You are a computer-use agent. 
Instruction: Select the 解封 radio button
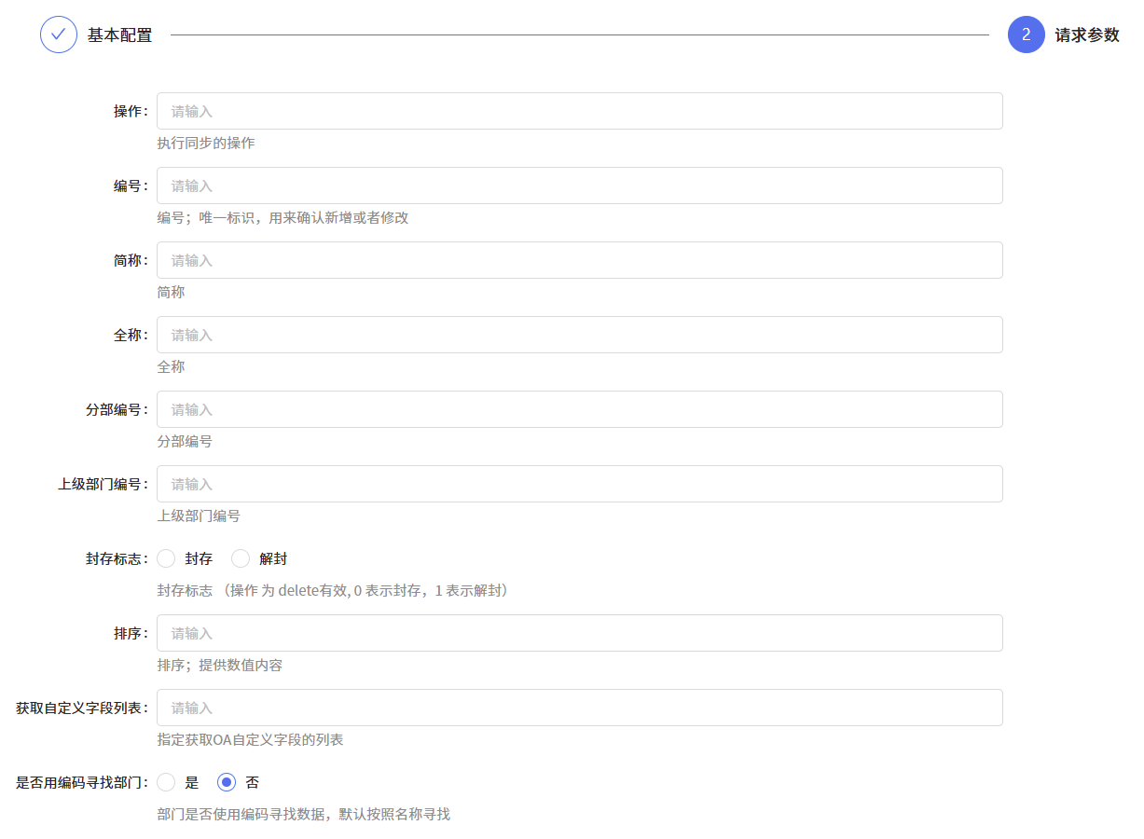(240, 558)
